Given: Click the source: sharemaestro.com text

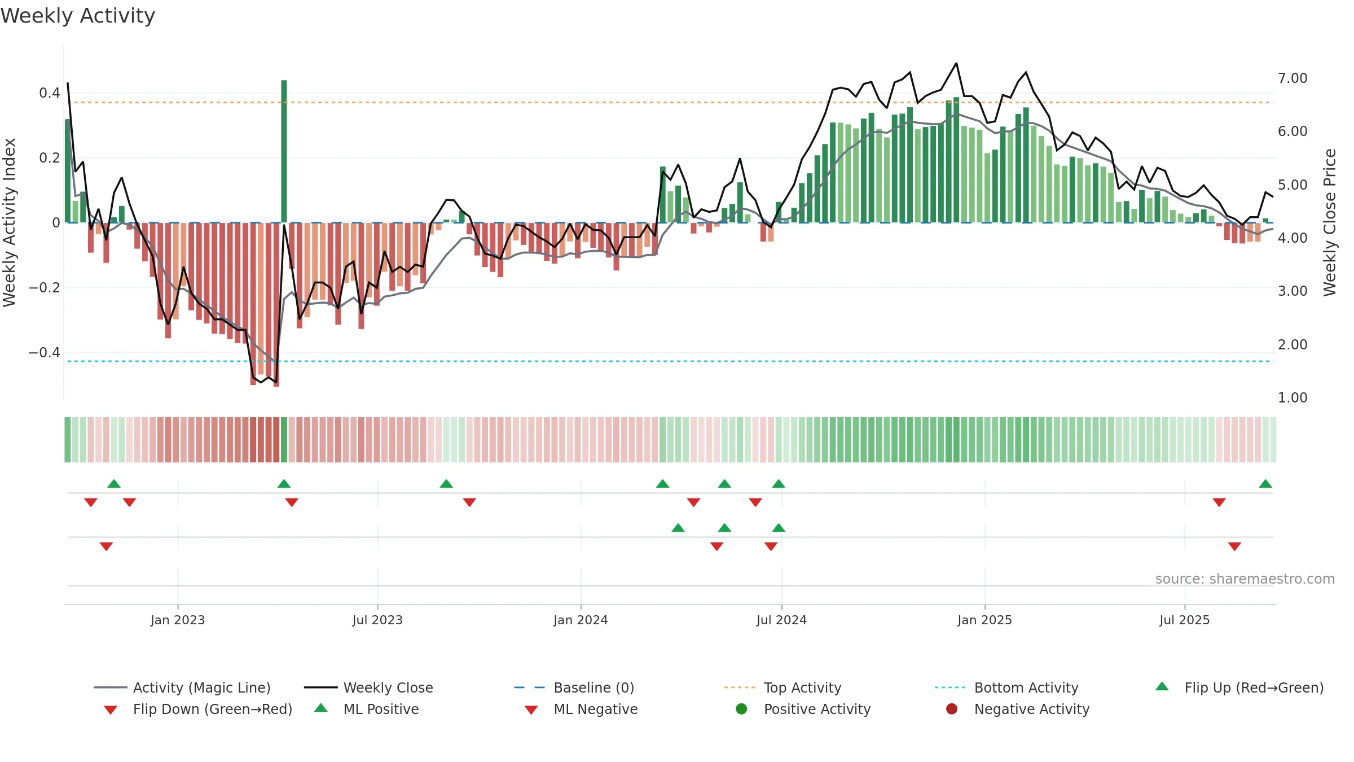Looking at the screenshot, I should tap(1245, 579).
